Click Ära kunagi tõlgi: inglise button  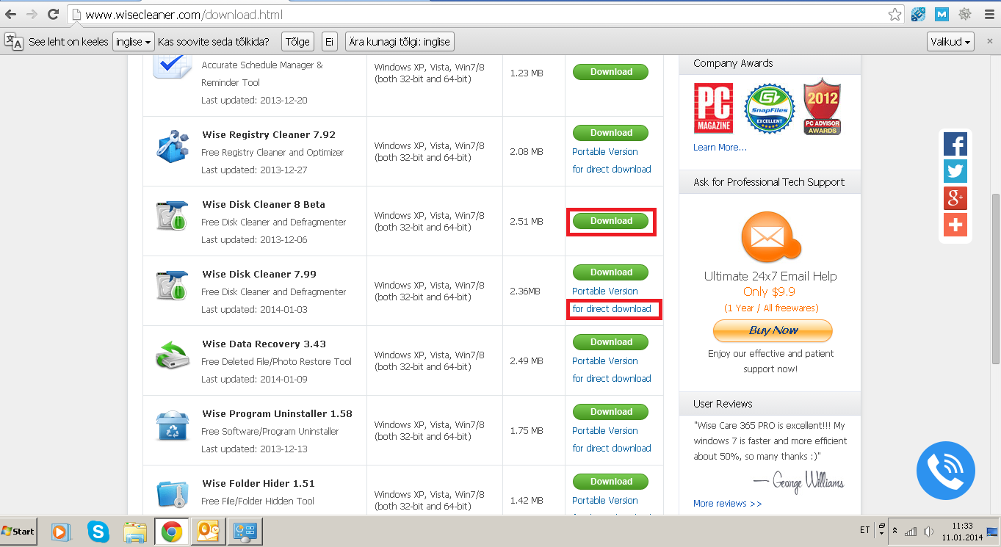[x=400, y=42]
